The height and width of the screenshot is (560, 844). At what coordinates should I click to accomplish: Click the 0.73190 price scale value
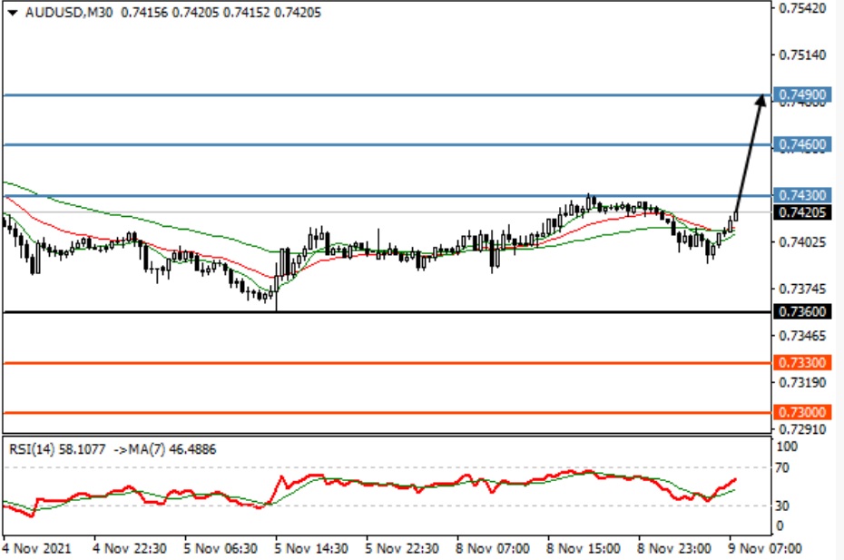point(802,383)
